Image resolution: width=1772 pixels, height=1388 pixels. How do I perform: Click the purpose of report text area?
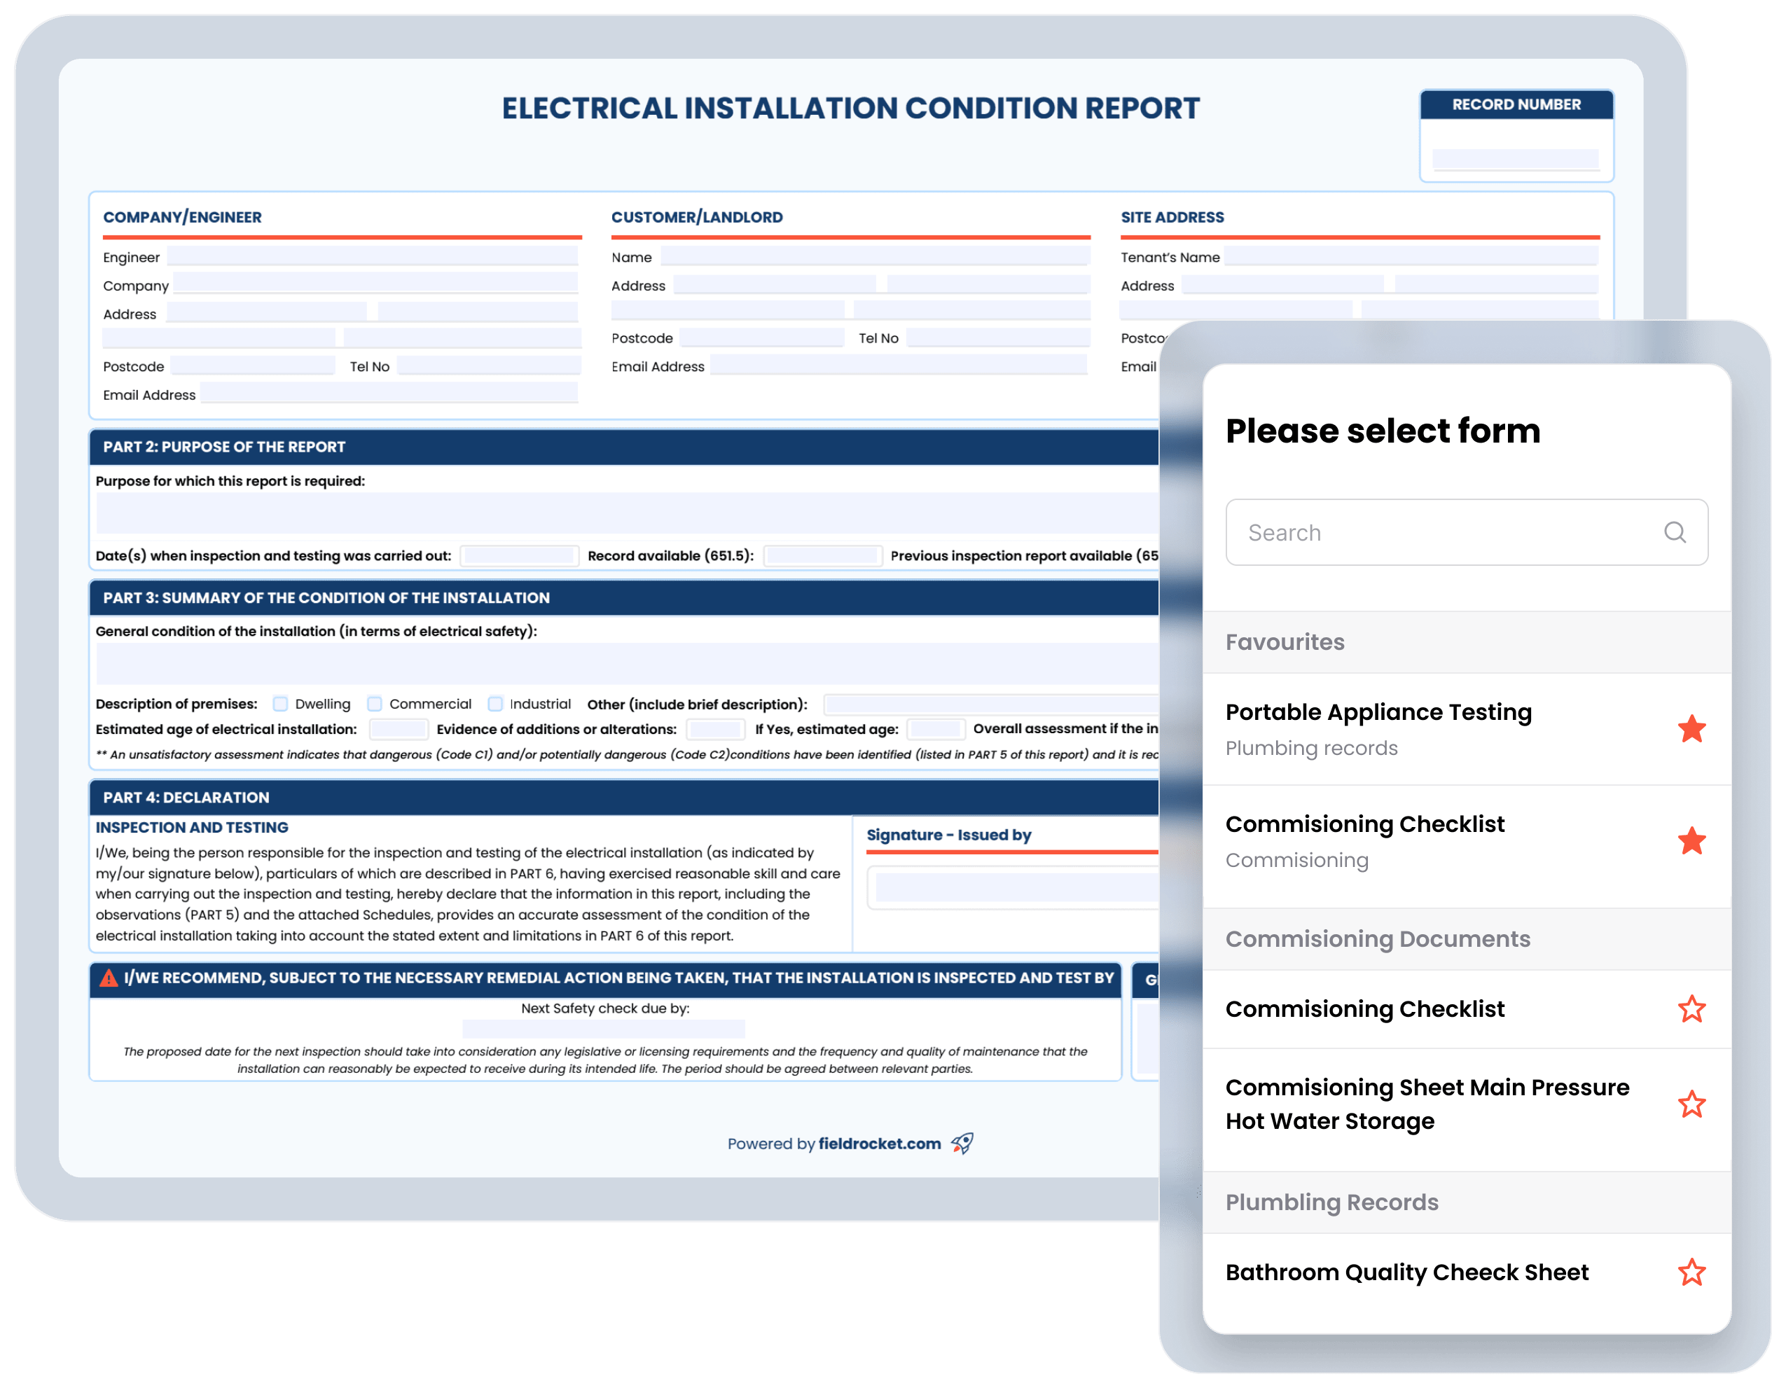pyautogui.click(x=628, y=513)
